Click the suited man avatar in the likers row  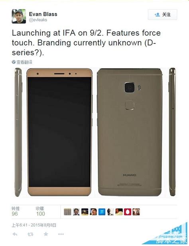[76, 212]
